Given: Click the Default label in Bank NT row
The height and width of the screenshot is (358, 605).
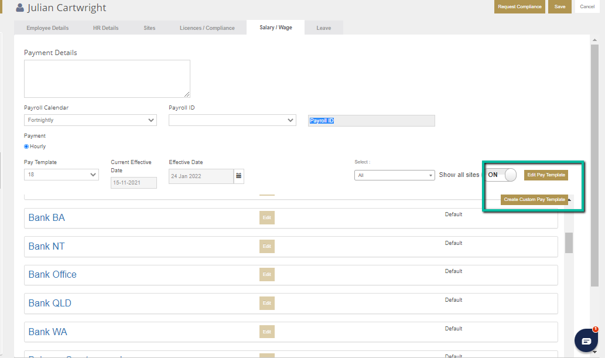Looking at the screenshot, I should 453,243.
